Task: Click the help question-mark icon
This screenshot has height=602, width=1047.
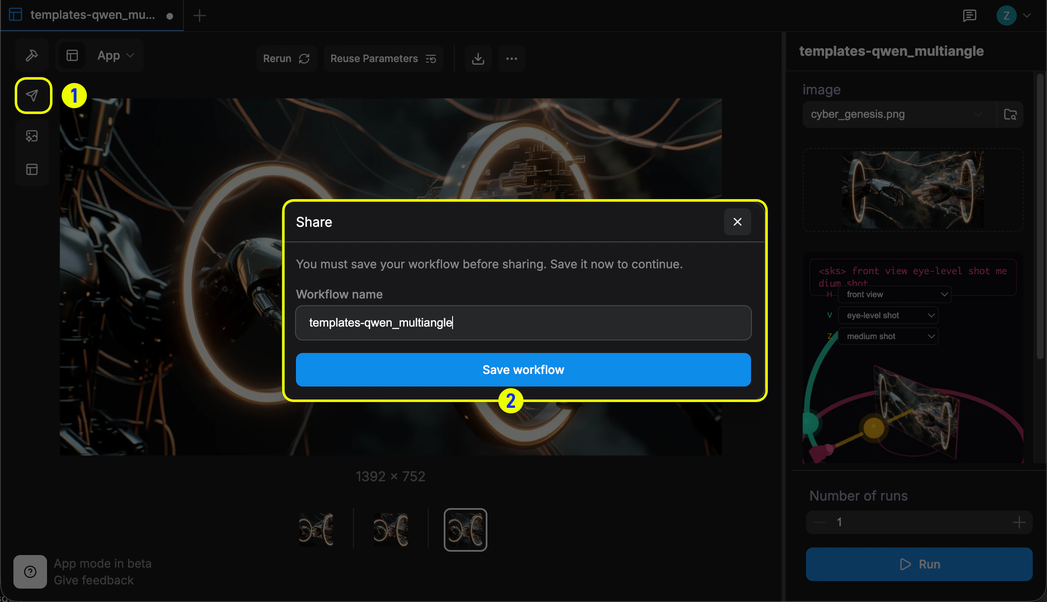Action: click(30, 571)
